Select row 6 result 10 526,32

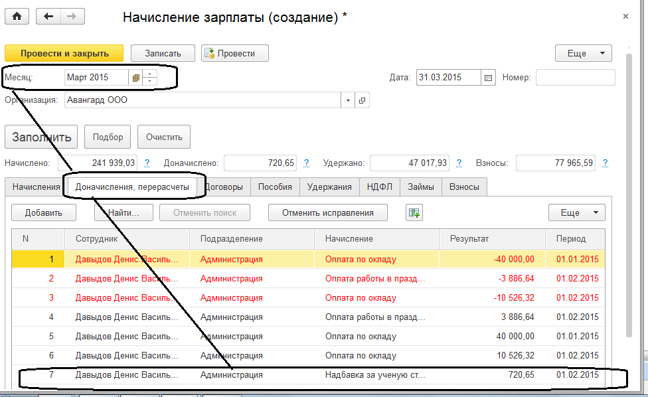coord(492,356)
